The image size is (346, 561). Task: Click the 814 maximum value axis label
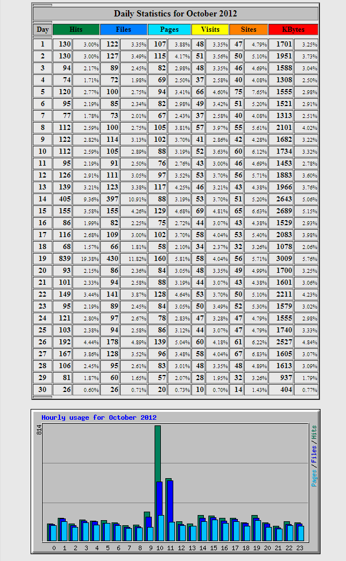[39, 432]
